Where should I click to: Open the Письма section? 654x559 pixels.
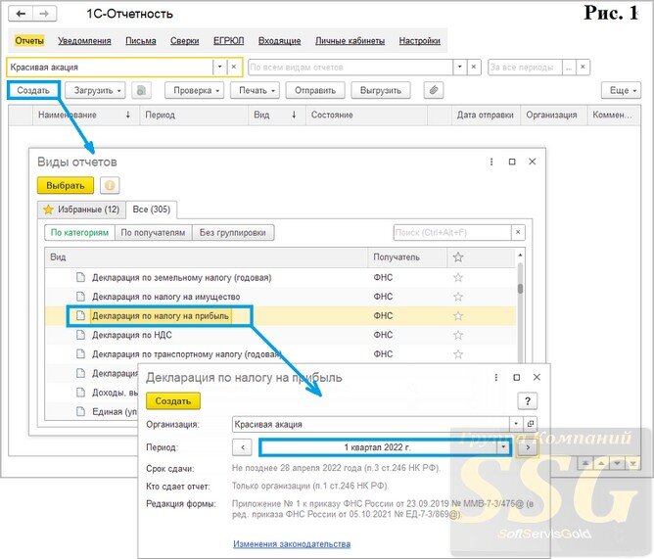[x=141, y=40]
